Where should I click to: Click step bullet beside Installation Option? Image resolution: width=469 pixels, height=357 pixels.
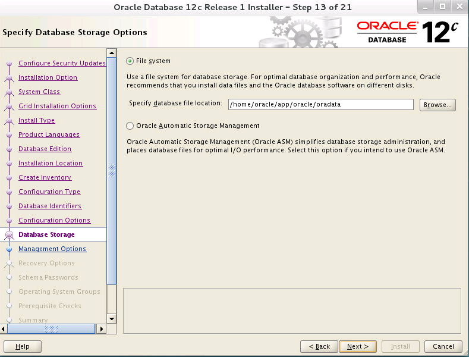pos(10,78)
